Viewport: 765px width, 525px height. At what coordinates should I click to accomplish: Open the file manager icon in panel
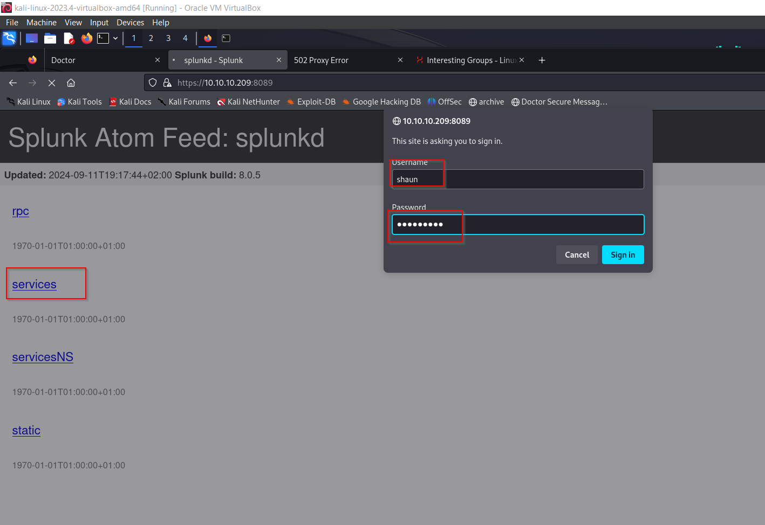click(x=50, y=38)
